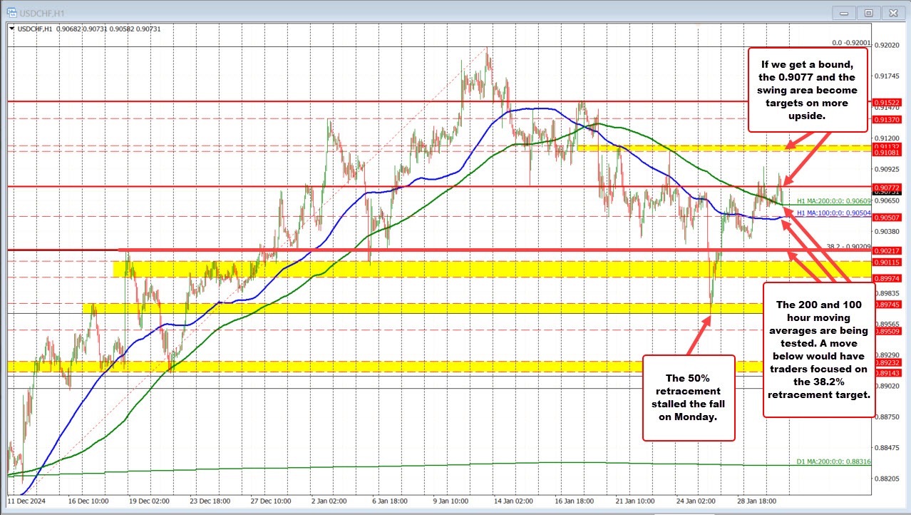
Task: Maximize the USDCHF chart window
Action: tap(868, 12)
